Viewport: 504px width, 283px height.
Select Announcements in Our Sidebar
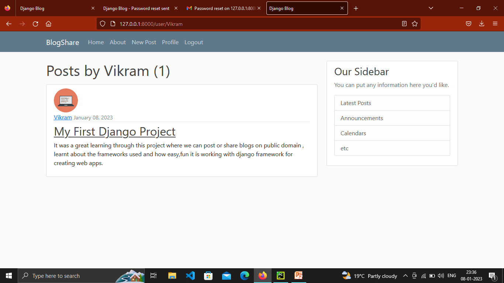[362, 118]
